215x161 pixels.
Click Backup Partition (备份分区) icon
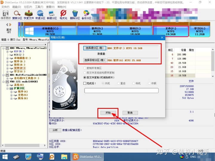pos(86,15)
